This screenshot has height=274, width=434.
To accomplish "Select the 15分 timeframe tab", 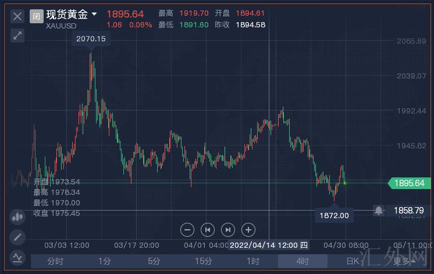I will coord(204,262).
